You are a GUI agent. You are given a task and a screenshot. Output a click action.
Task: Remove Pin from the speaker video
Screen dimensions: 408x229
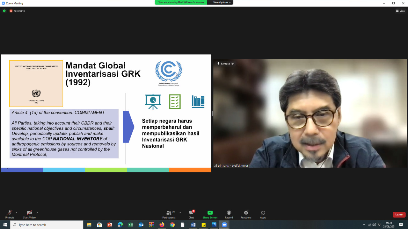(226, 64)
